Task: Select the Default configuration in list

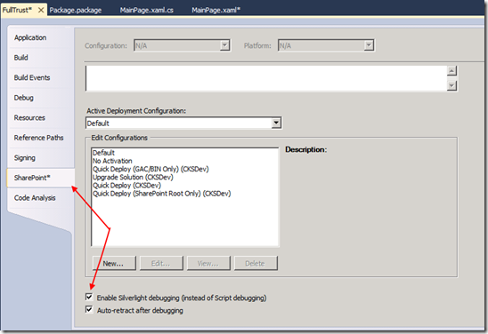Action: click(x=103, y=153)
